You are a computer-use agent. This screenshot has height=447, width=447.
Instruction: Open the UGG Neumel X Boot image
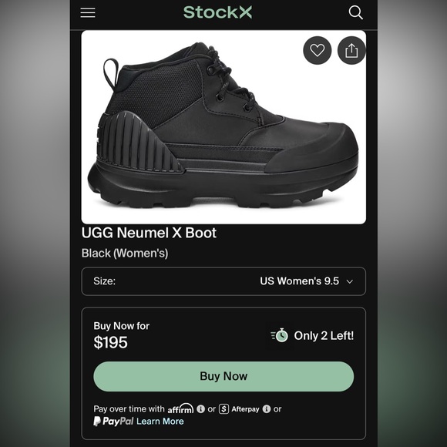tap(223, 127)
